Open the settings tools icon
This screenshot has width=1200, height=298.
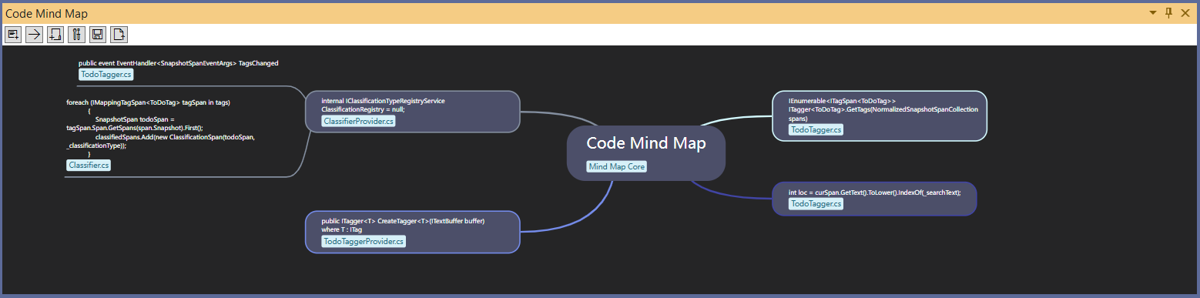click(x=76, y=34)
